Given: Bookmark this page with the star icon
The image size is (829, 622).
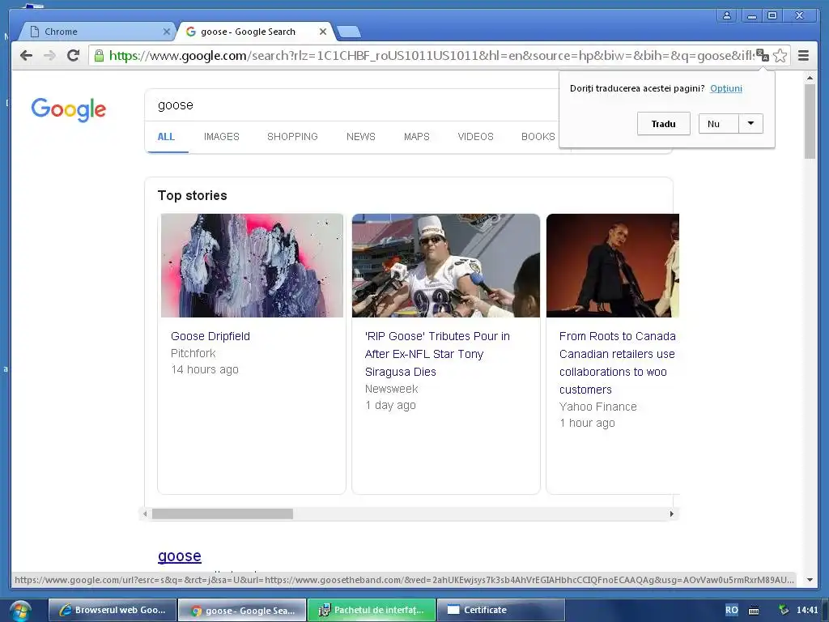Looking at the screenshot, I should 780,56.
